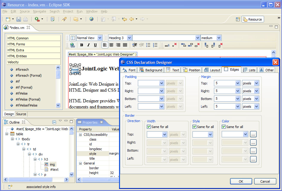Click the decrease indent icon
This screenshot has width=282, height=191.
click(x=141, y=45)
